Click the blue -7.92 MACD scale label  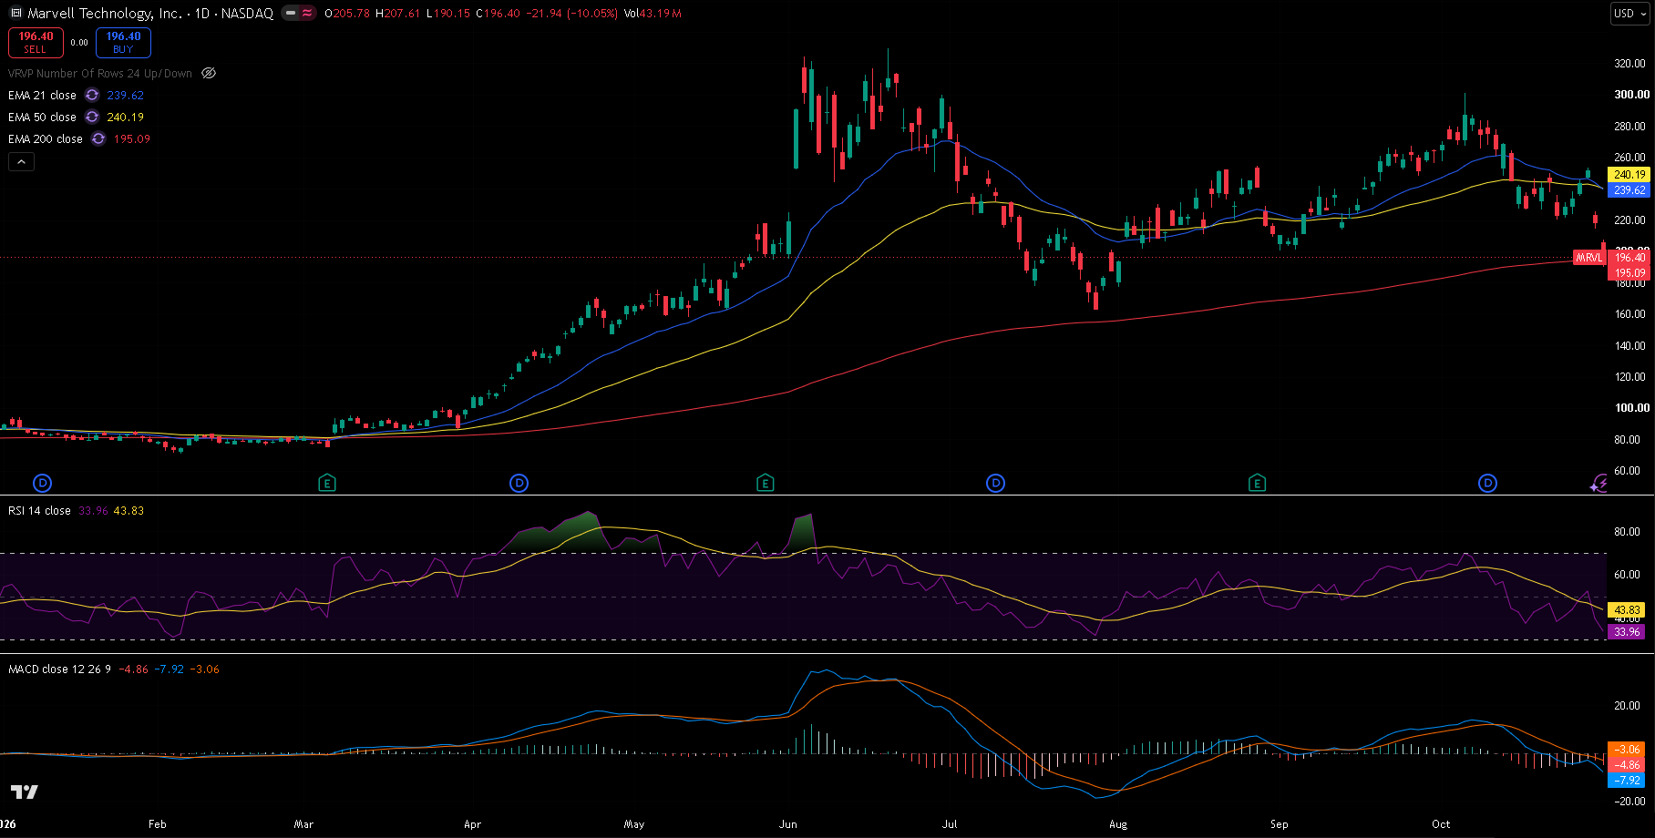(1627, 781)
